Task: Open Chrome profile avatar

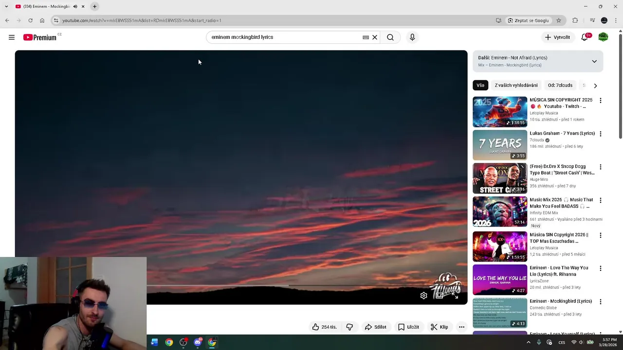Action: [604, 20]
